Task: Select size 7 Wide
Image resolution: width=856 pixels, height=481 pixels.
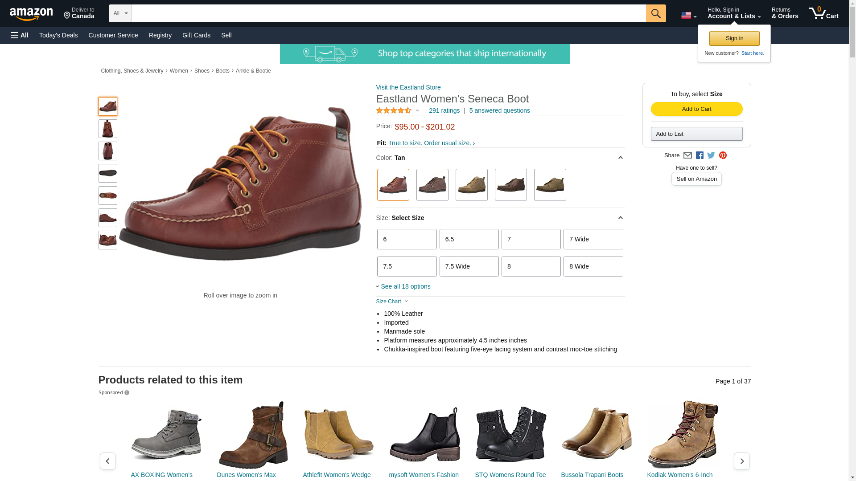Action: (593, 239)
